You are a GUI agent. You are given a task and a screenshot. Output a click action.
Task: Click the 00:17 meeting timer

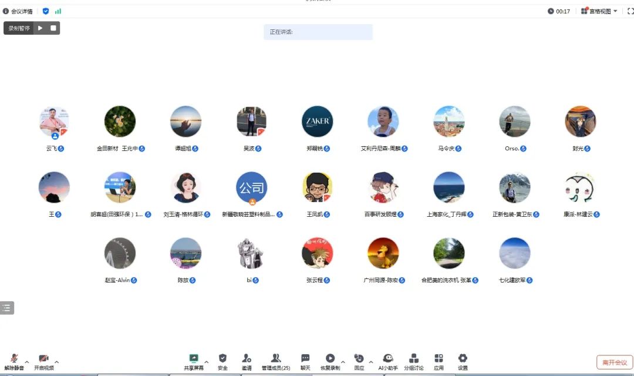559,11
